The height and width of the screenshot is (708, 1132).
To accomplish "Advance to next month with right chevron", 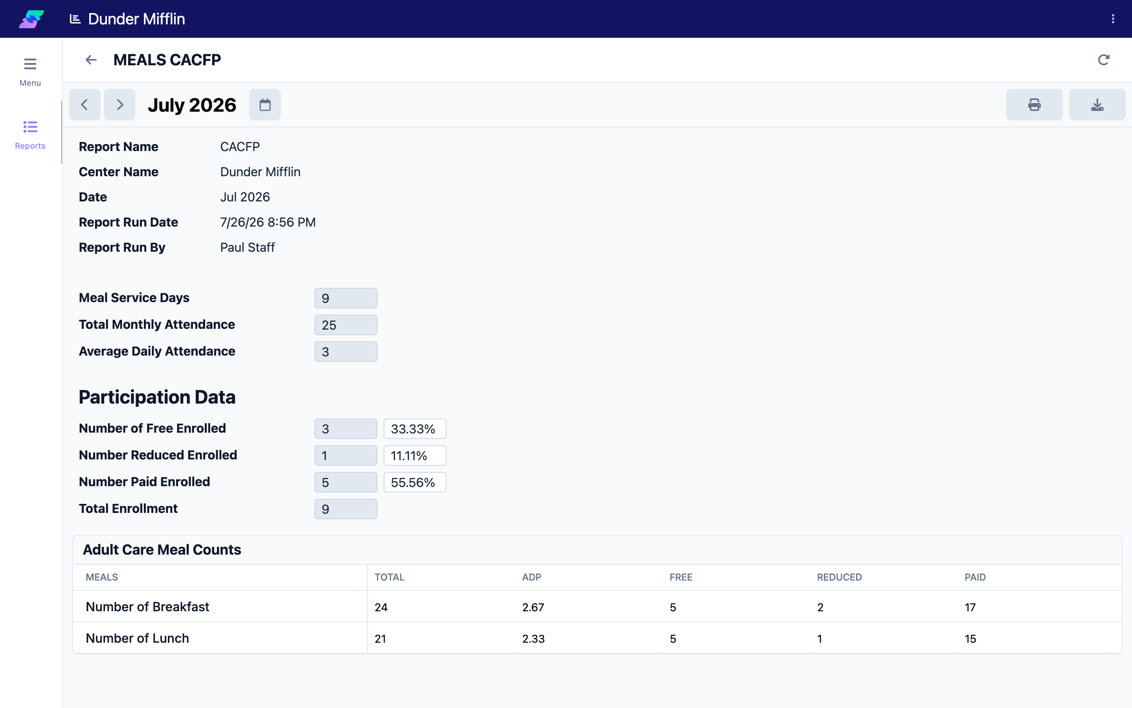I will [x=119, y=104].
